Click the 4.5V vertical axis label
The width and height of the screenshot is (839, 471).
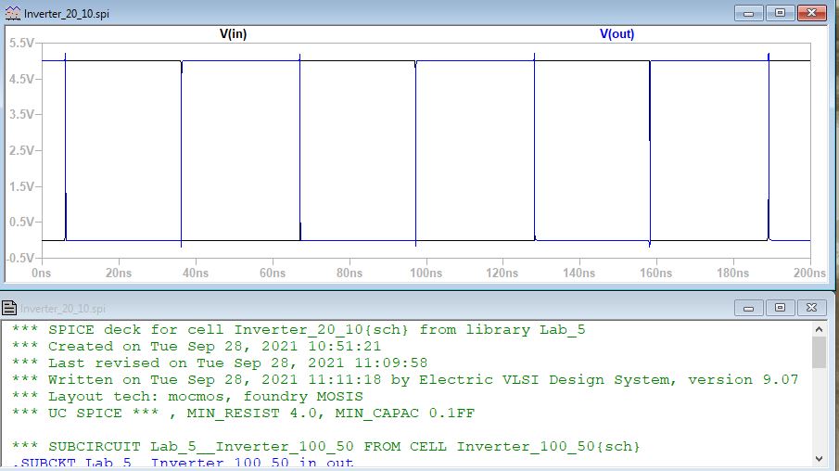[x=22, y=79]
